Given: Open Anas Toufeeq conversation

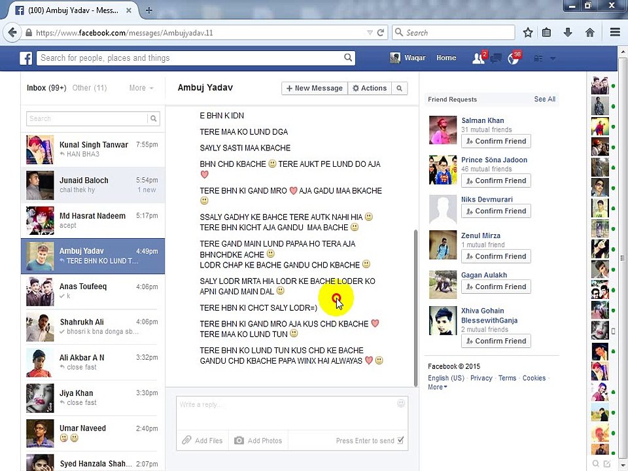Looking at the screenshot, I should click(93, 292).
